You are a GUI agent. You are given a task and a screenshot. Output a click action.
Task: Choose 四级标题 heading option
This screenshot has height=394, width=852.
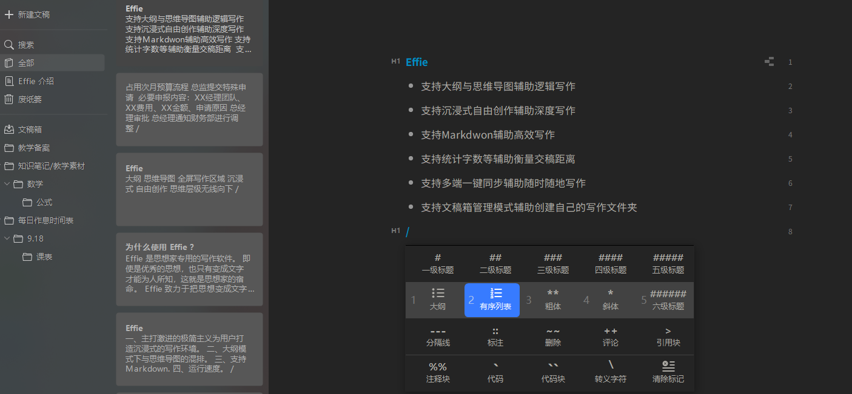pos(611,264)
